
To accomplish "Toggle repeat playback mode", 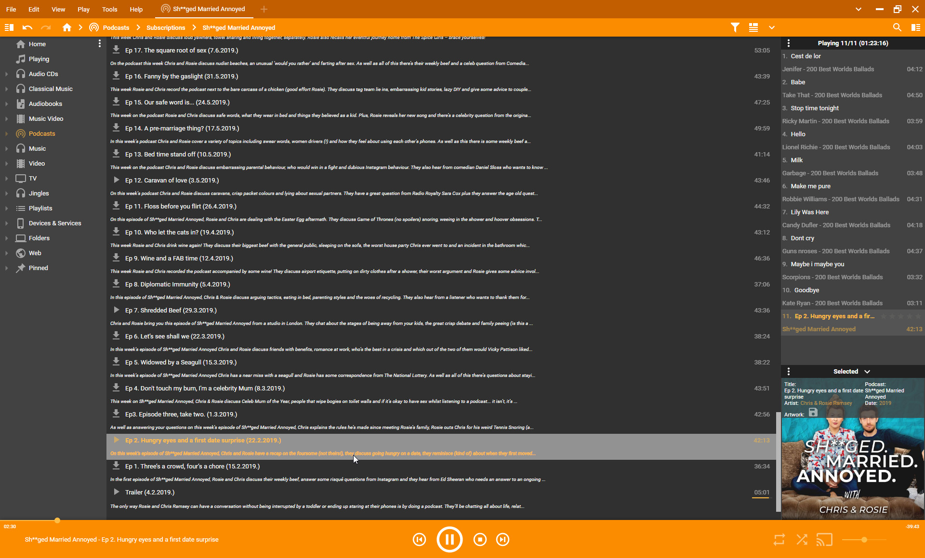I will pyautogui.click(x=779, y=540).
